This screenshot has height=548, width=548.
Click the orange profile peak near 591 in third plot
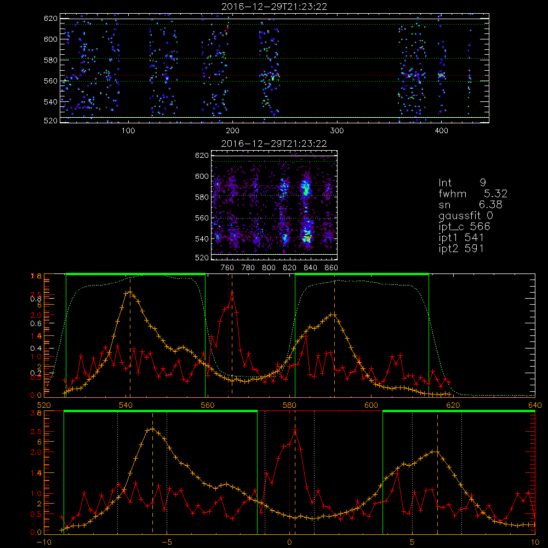tap(334, 315)
